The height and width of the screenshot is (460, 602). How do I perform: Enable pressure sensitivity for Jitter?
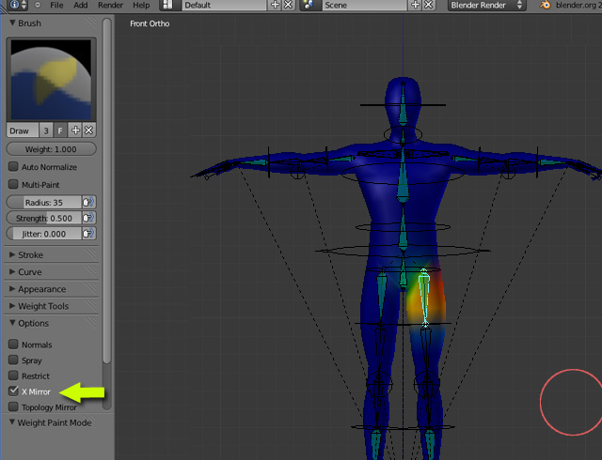[x=88, y=234]
